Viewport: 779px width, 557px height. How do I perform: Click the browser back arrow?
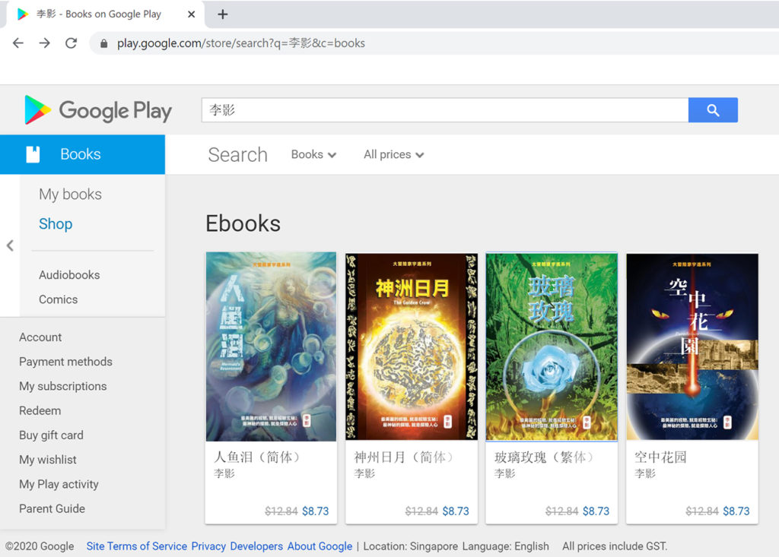pyautogui.click(x=18, y=43)
